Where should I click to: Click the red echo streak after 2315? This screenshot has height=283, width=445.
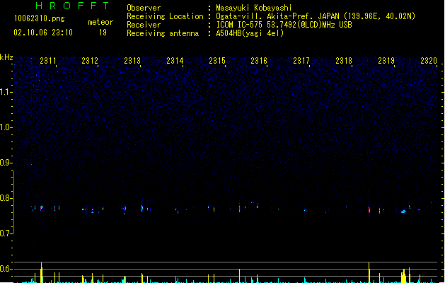coord(239,208)
